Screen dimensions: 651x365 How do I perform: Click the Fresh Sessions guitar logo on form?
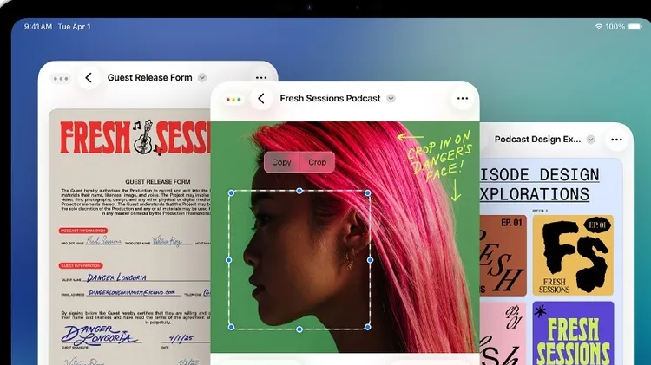(143, 137)
